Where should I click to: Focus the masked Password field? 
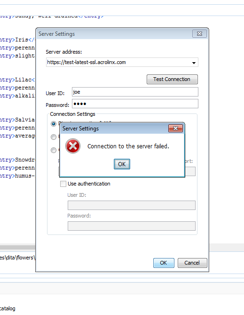click(x=135, y=104)
